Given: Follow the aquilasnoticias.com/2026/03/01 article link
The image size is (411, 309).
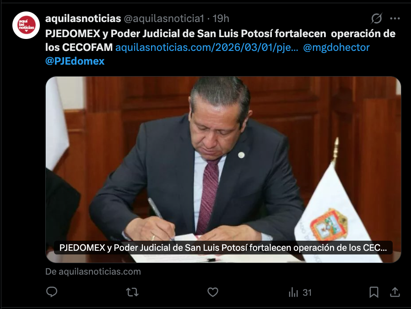Looking at the screenshot, I should pos(206,48).
